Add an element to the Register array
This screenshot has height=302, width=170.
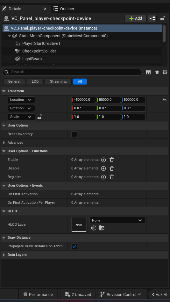pyautogui.click(x=103, y=177)
